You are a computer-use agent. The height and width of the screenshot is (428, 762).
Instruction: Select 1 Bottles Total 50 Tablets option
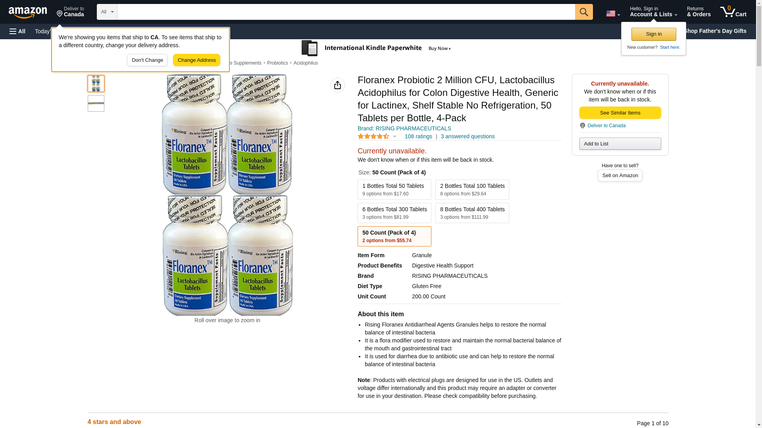394,189
